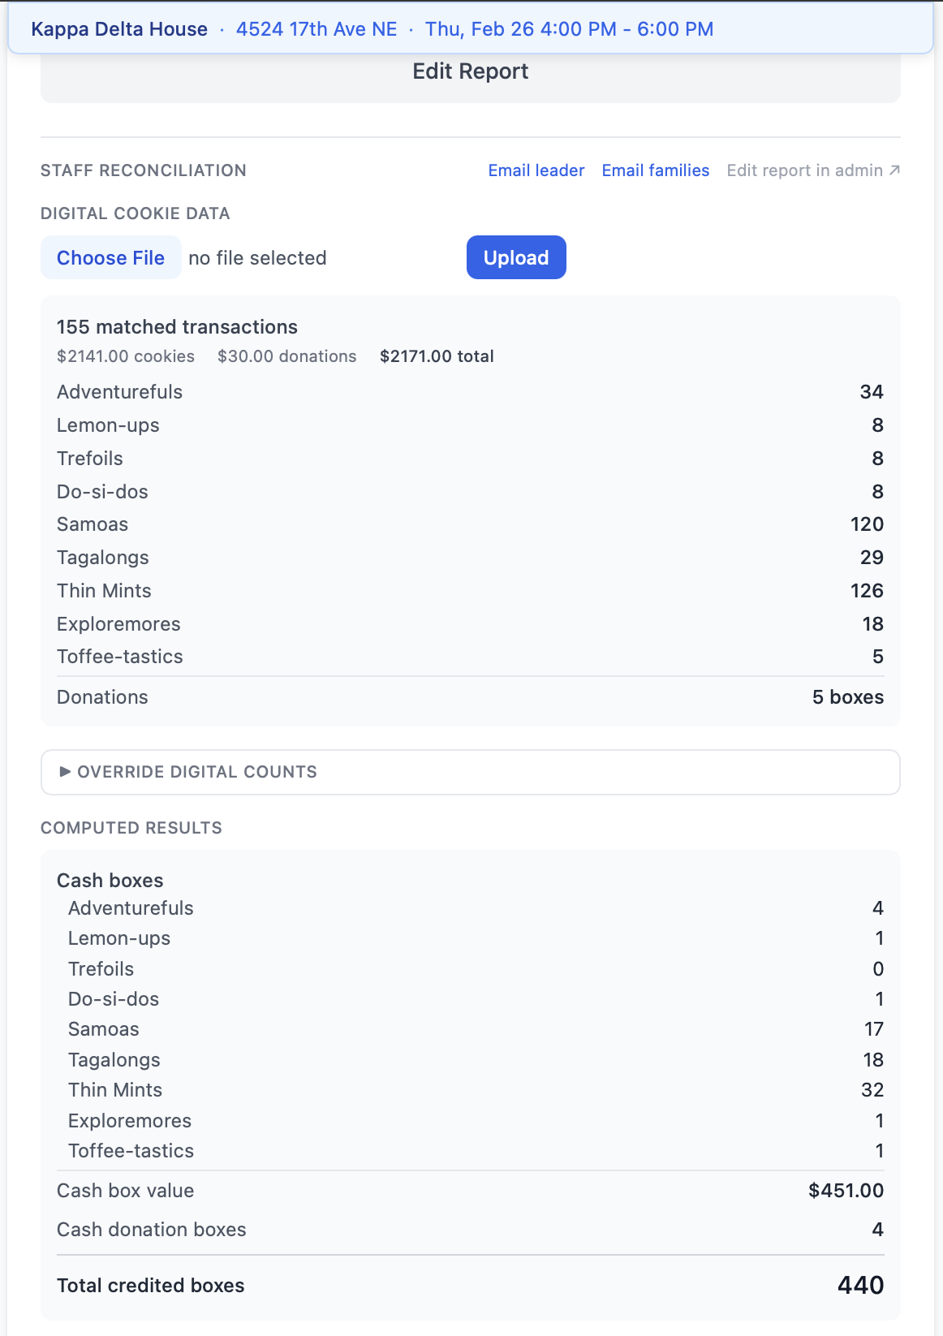
Task: Click the 'no file selected' text
Action: point(257,258)
